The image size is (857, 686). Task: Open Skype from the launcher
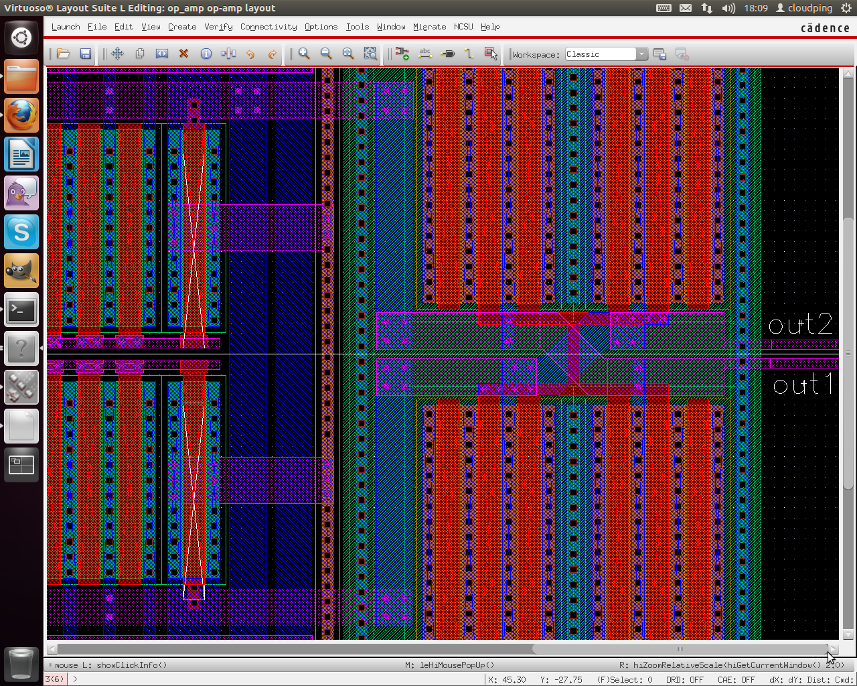click(x=21, y=232)
